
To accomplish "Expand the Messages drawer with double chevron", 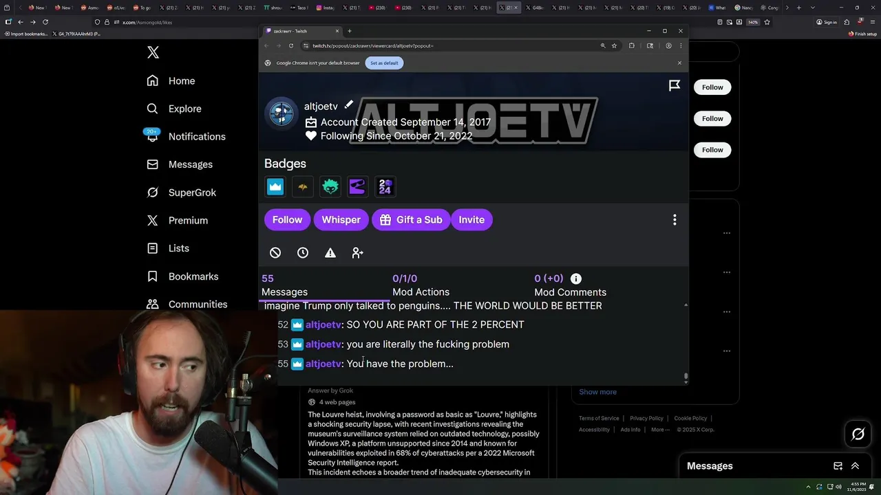I will [856, 466].
